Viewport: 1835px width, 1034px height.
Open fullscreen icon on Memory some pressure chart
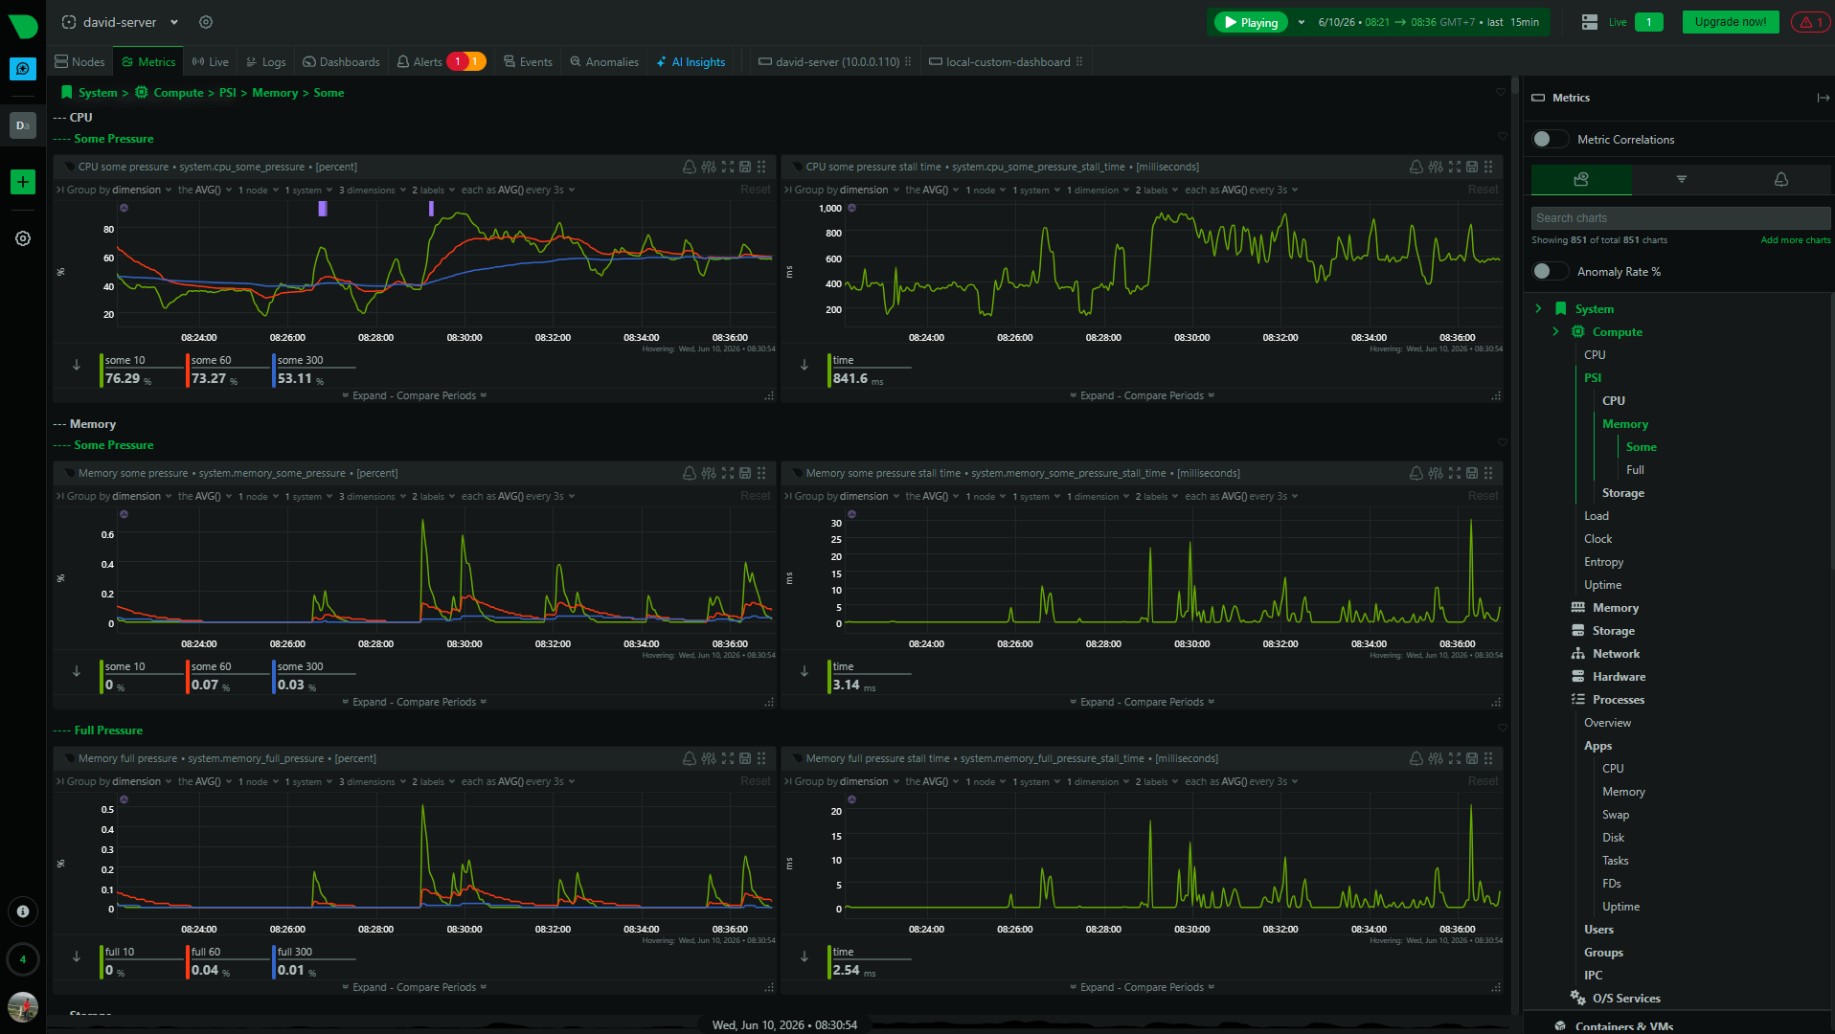coord(728,473)
